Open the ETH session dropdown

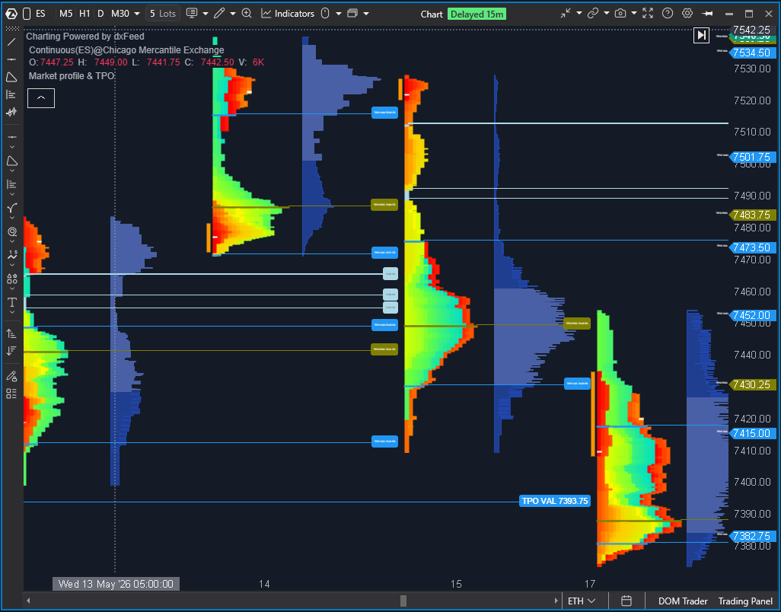(582, 601)
